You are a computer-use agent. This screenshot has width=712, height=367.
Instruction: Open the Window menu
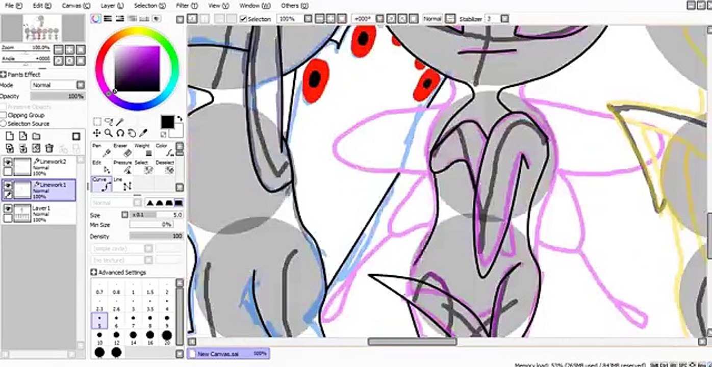tap(254, 6)
